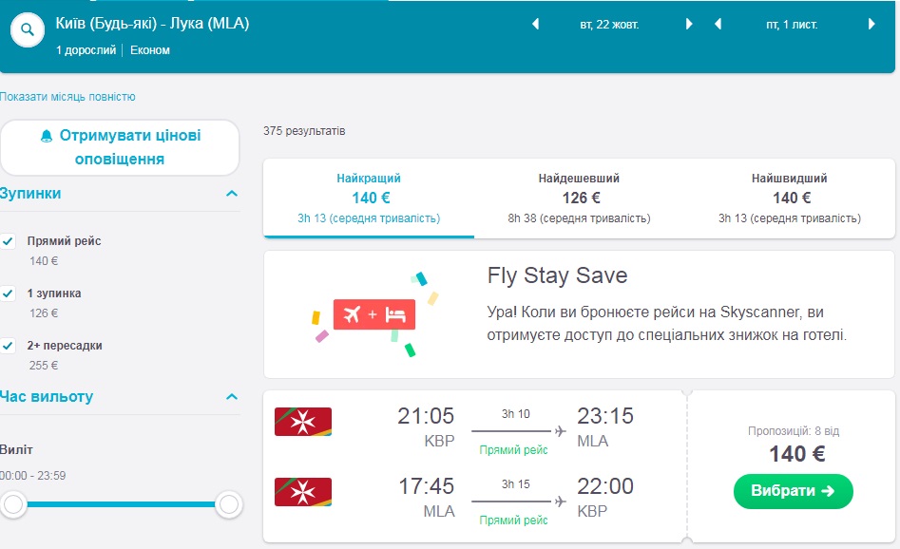Switch to the Найшвидший tab
Viewport: 900px width, 549px height.
click(x=789, y=198)
